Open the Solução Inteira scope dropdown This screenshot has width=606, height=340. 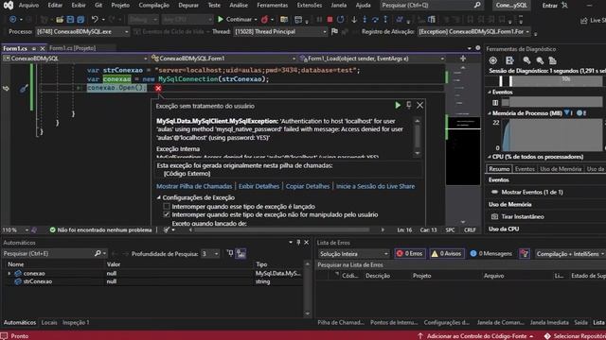(353, 253)
